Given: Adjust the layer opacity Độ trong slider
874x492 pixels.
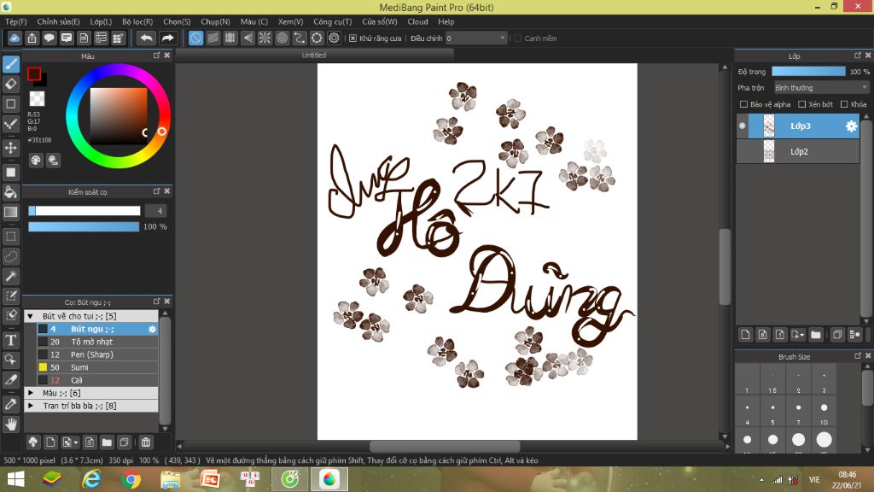Looking at the screenshot, I should pos(808,72).
